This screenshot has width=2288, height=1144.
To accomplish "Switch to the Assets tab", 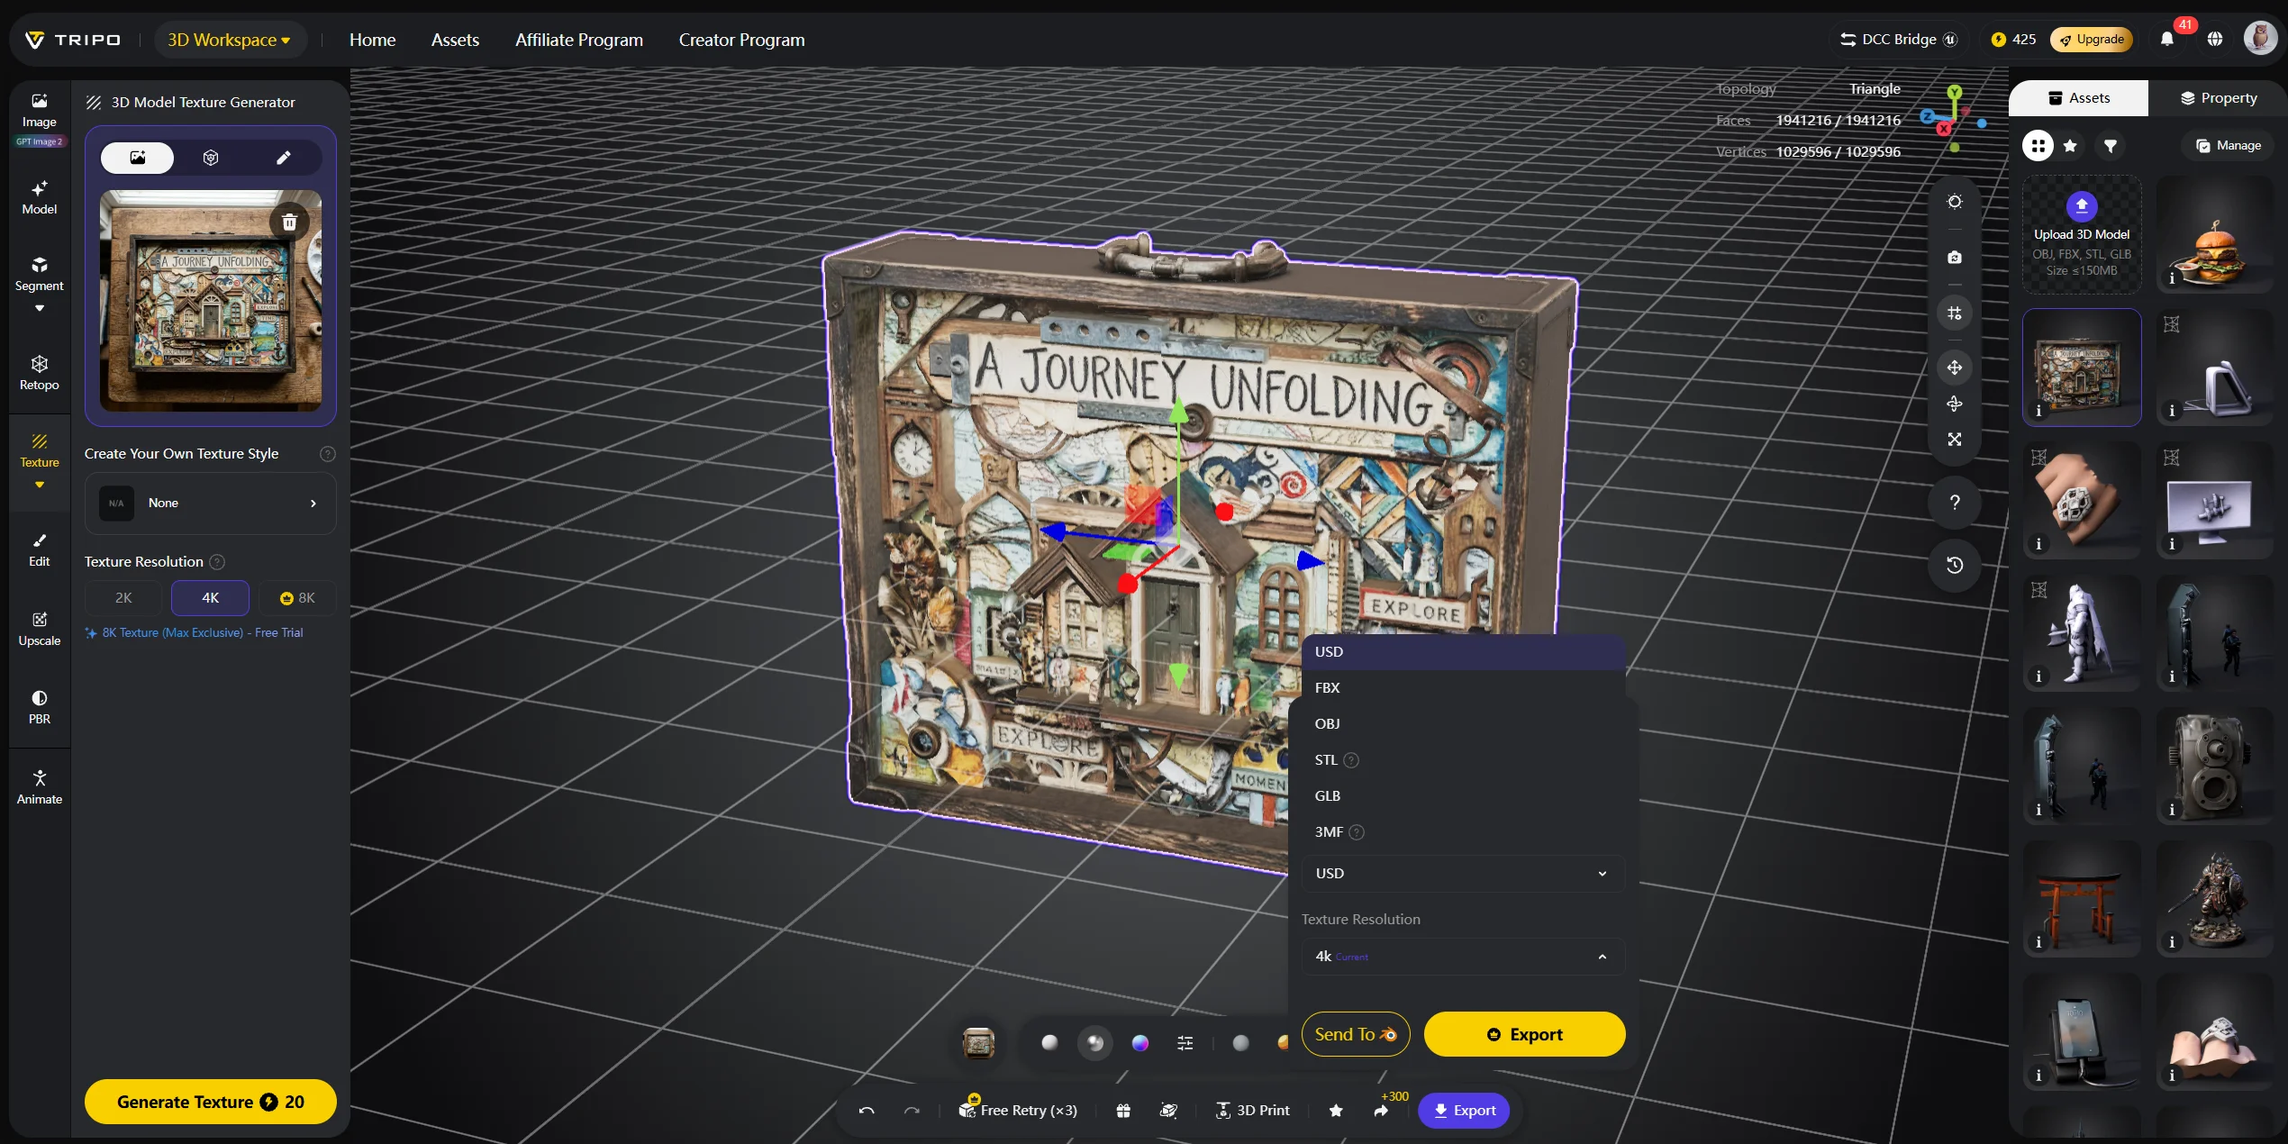I will click(x=2079, y=98).
